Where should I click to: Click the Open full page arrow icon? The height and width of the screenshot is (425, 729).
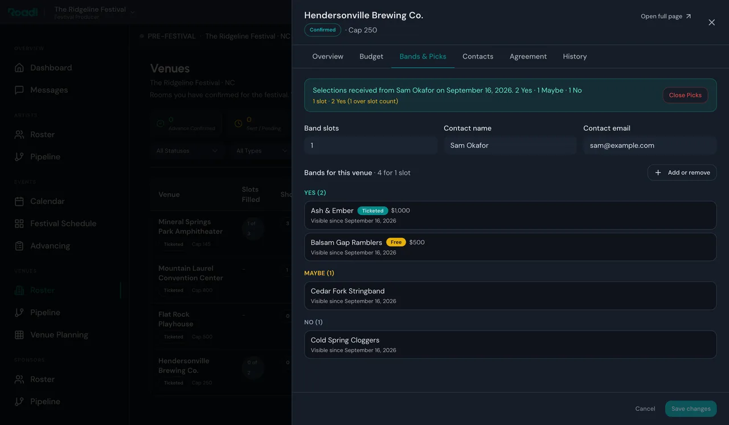689,16
